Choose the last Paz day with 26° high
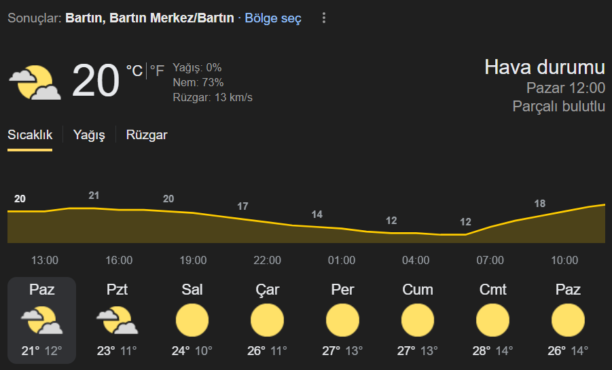 [x=568, y=320]
